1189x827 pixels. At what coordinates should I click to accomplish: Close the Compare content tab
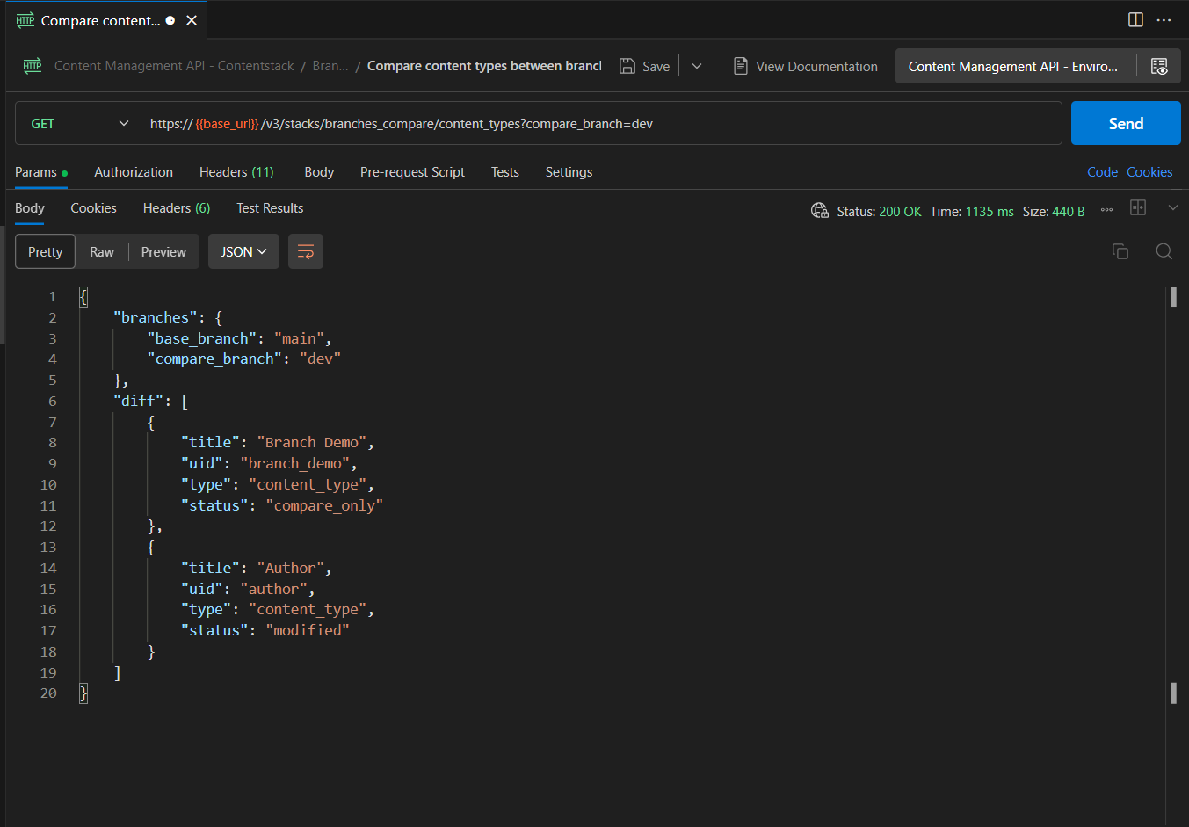pos(192,20)
